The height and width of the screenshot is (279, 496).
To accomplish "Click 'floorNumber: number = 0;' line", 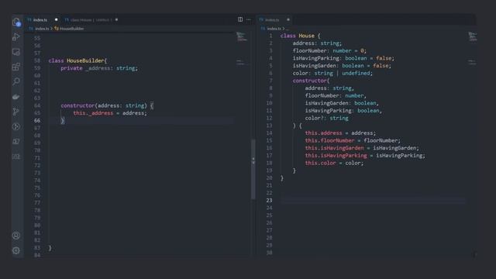I will click(329, 50).
